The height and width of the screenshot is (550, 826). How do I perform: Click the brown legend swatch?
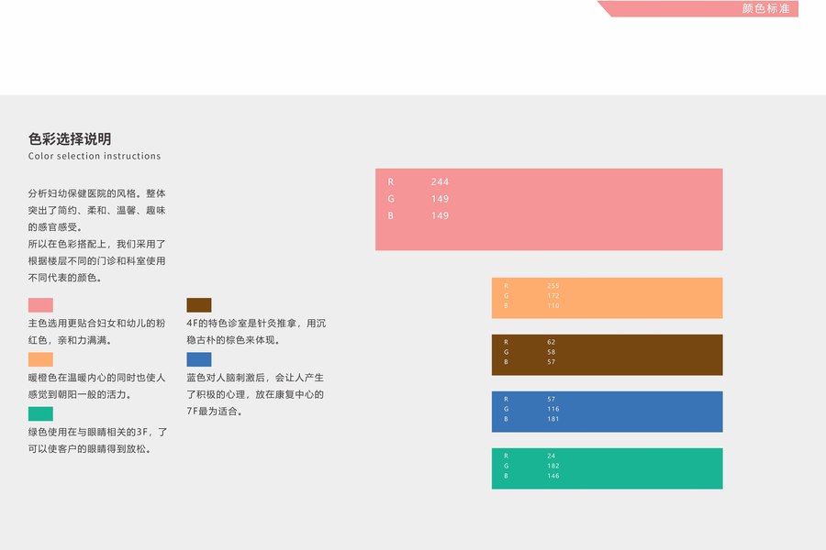pyautogui.click(x=199, y=305)
